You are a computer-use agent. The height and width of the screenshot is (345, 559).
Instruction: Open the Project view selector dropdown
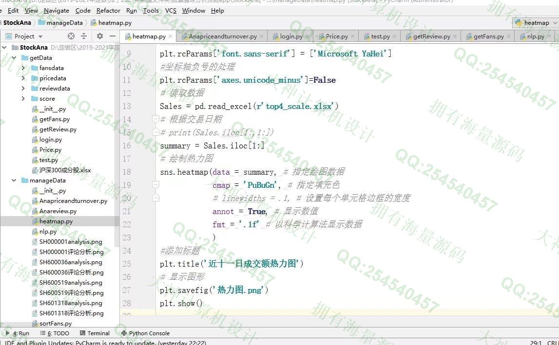(x=24, y=36)
